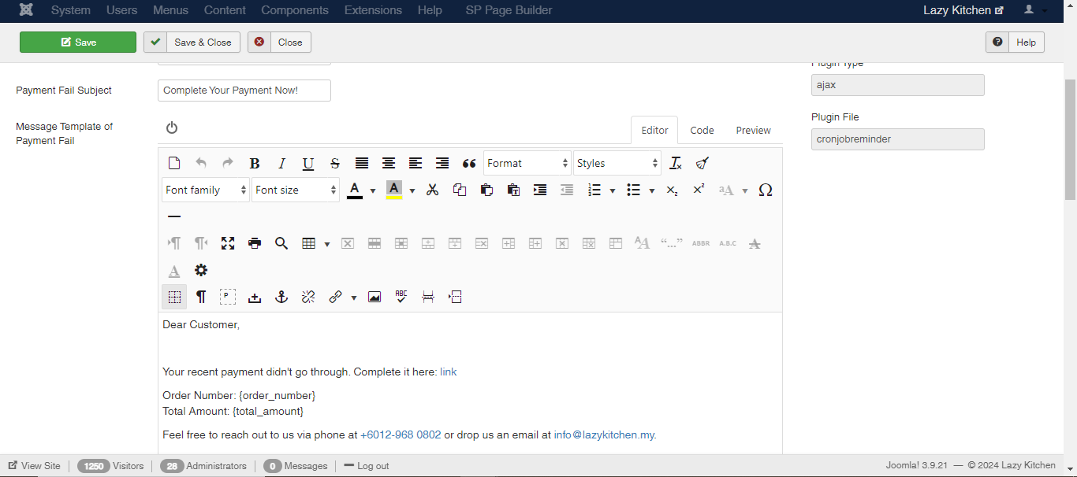
Task: Click the green Save button
Action: pyautogui.click(x=78, y=43)
